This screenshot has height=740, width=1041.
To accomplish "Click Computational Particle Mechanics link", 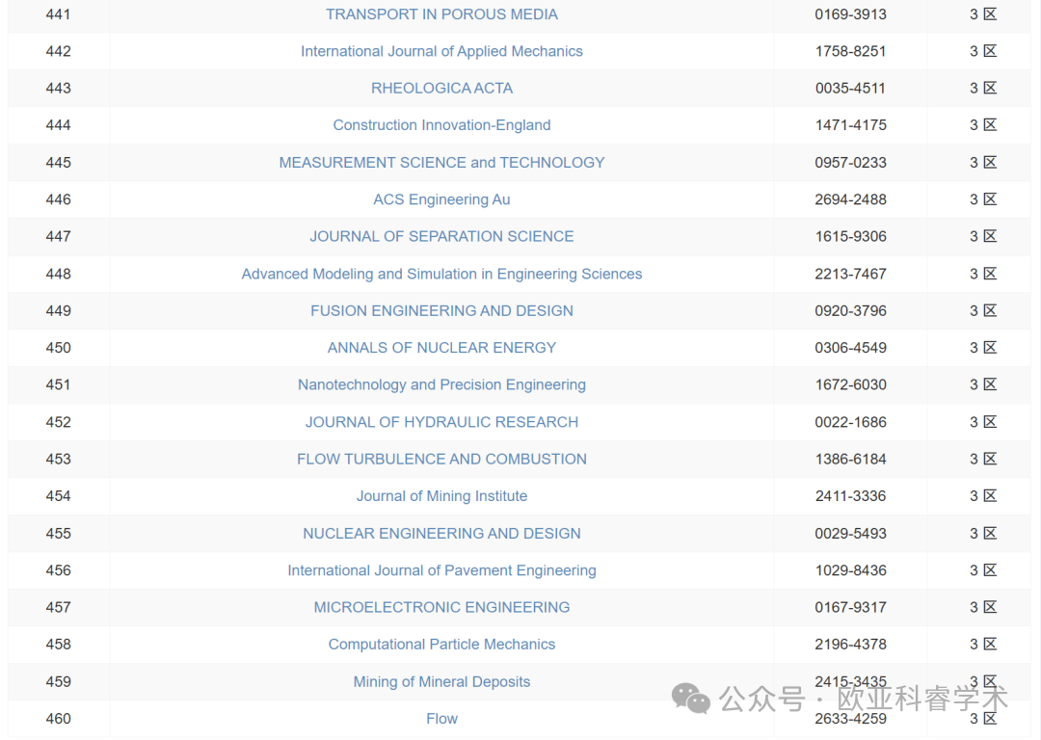I will pos(441,644).
